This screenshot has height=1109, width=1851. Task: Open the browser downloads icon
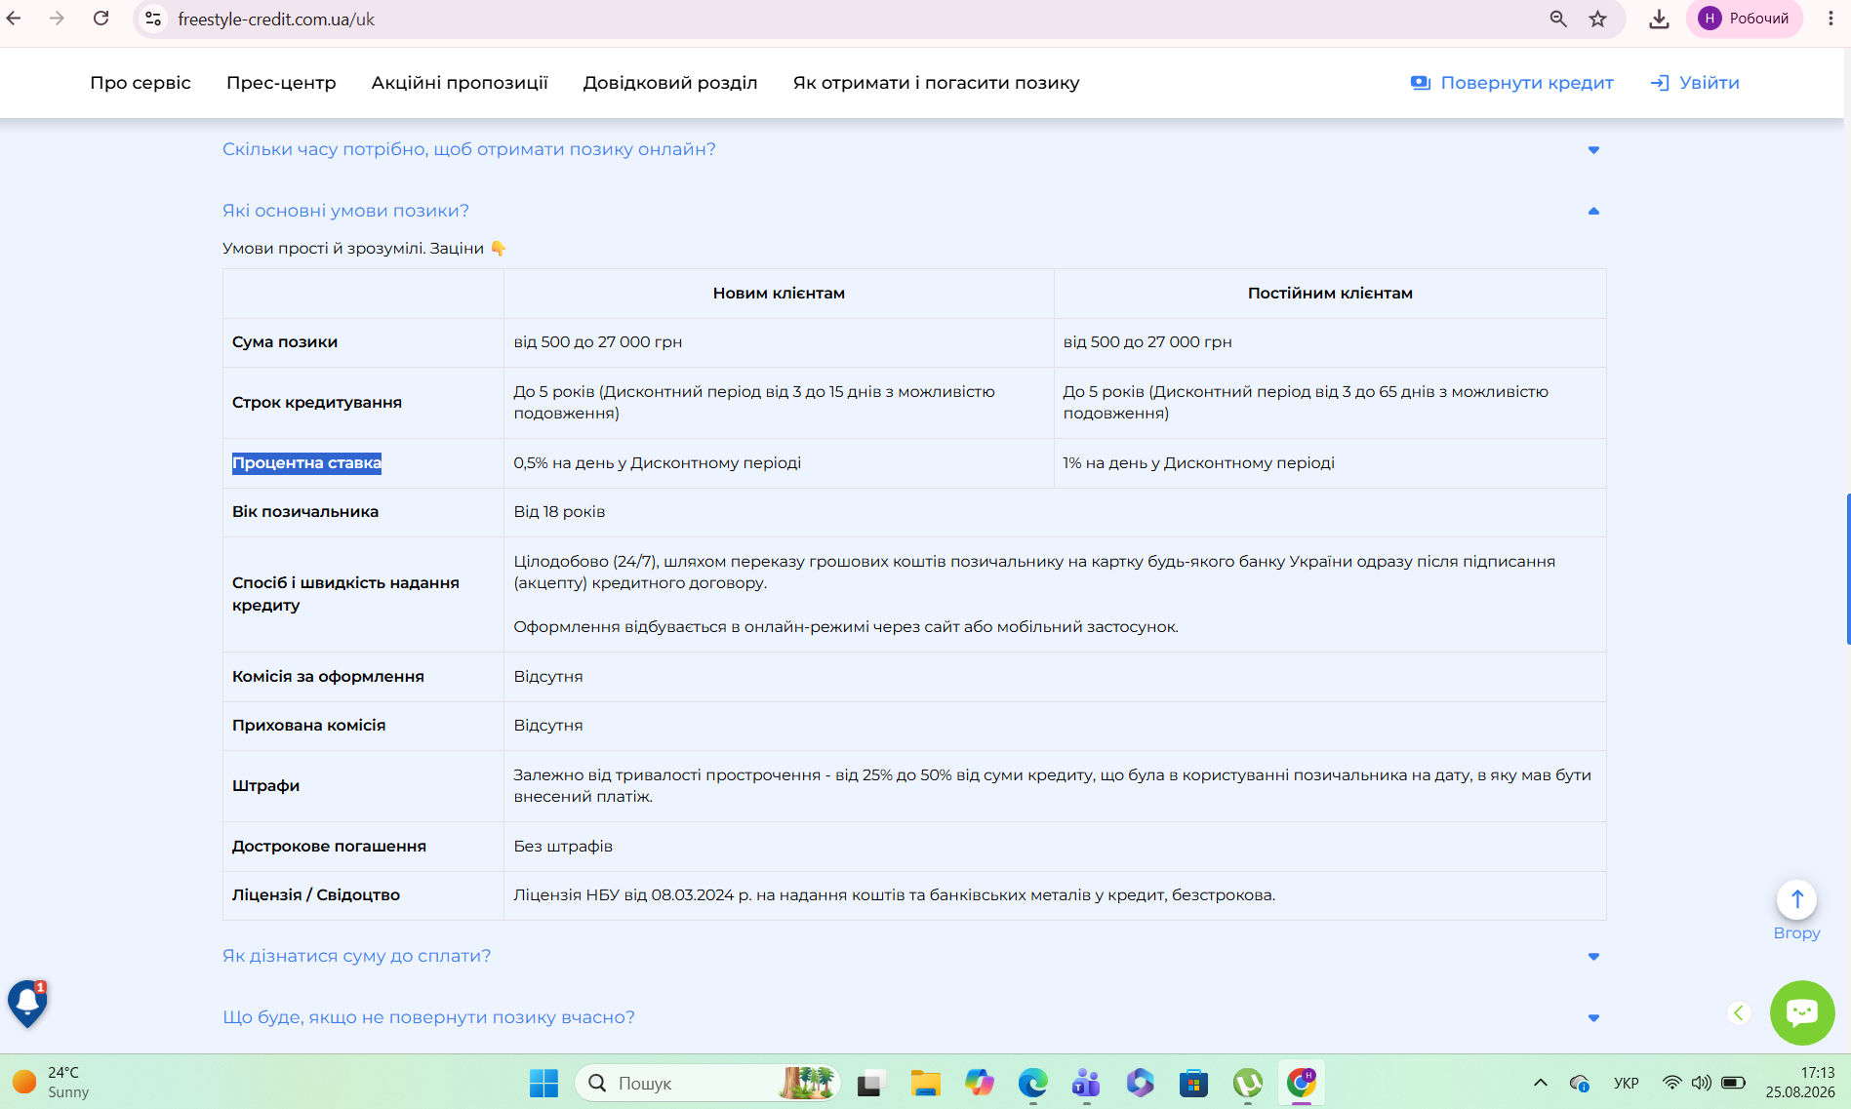pos(1659,19)
